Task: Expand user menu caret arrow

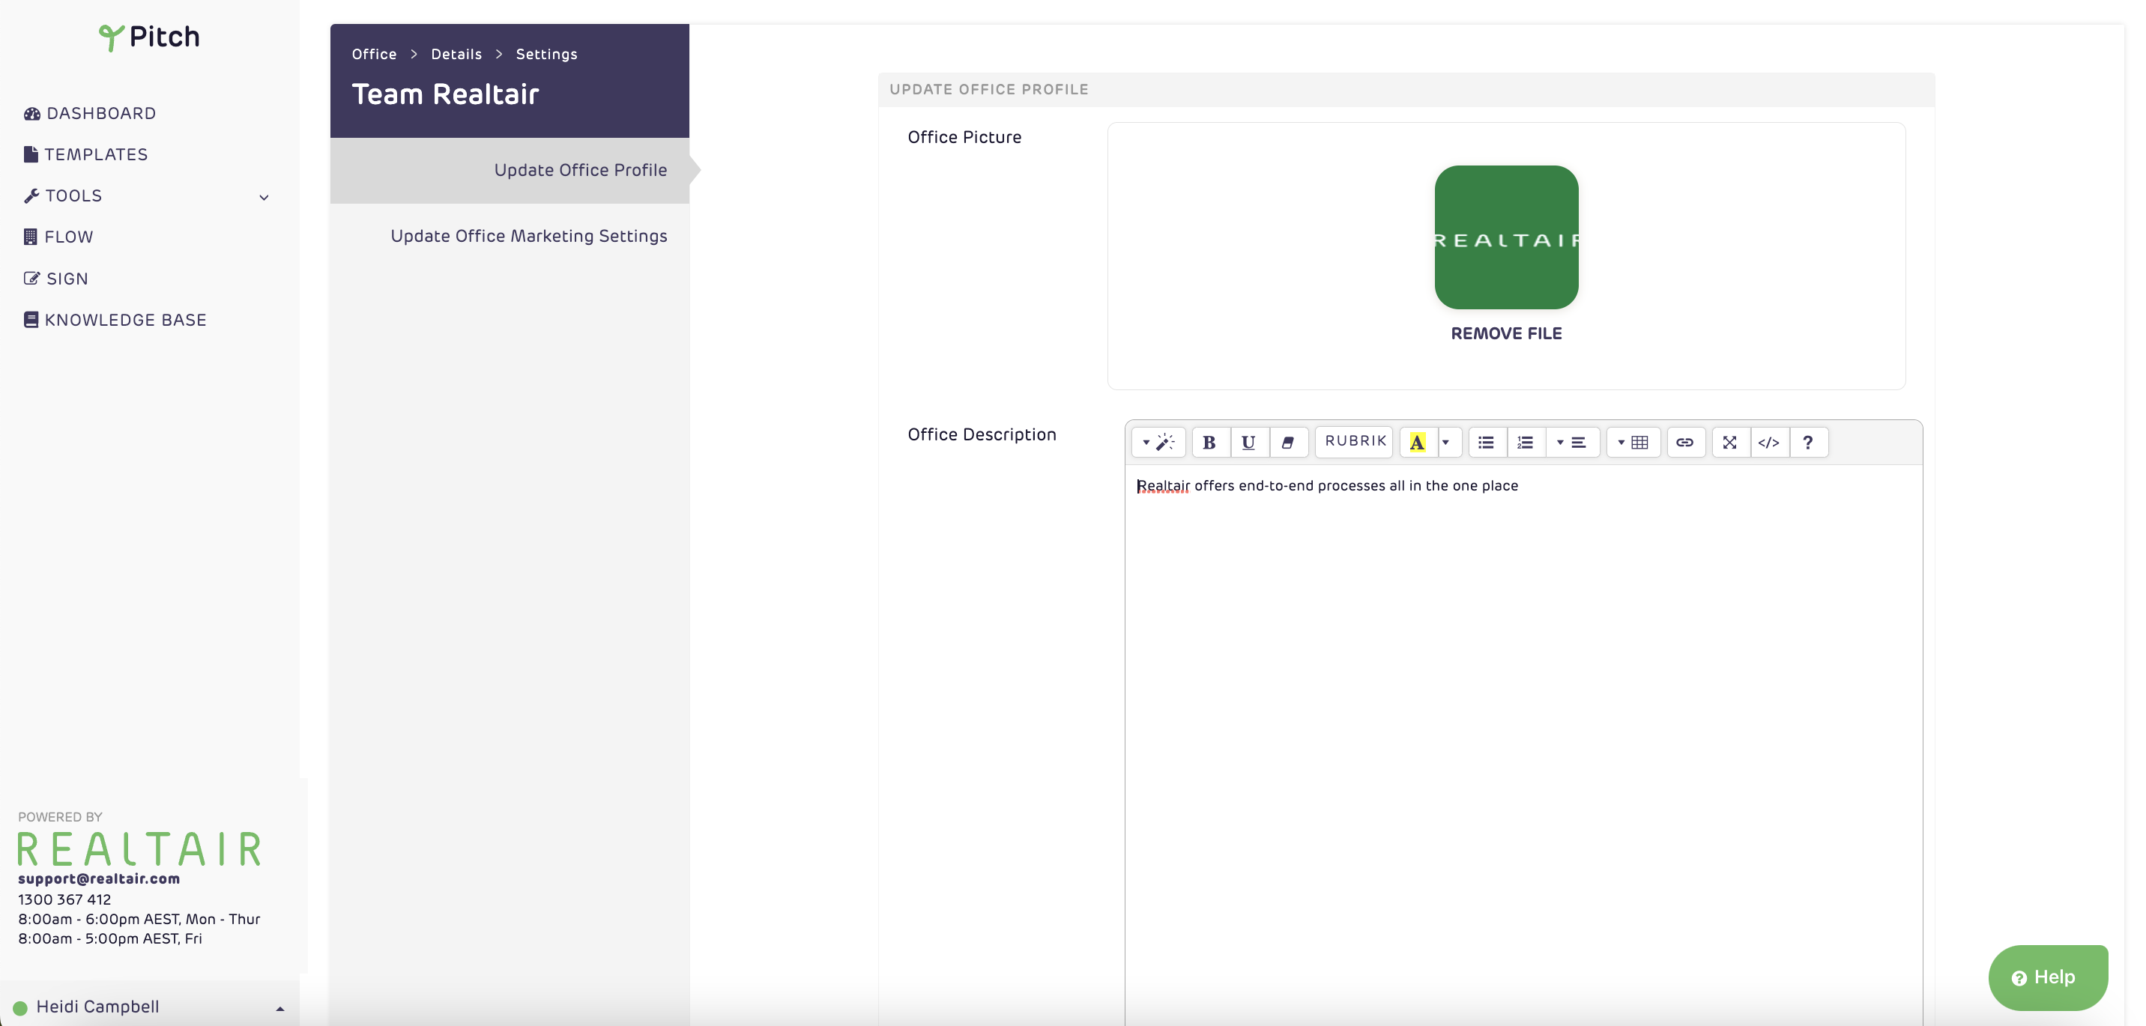Action: click(x=281, y=1009)
